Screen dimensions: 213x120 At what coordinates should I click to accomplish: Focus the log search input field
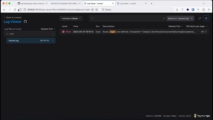(x=128, y=19)
